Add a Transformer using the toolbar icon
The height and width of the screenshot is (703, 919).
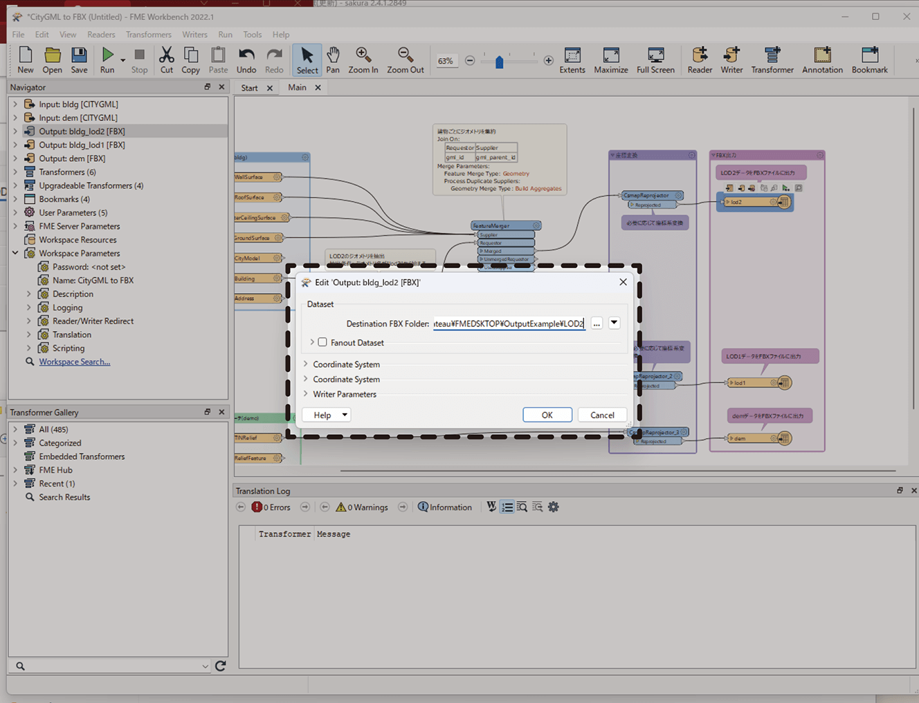tap(772, 59)
